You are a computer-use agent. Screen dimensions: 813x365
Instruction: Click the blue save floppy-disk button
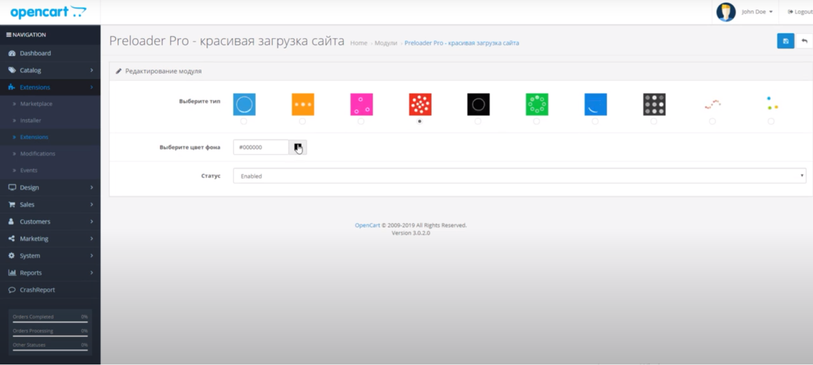click(786, 41)
